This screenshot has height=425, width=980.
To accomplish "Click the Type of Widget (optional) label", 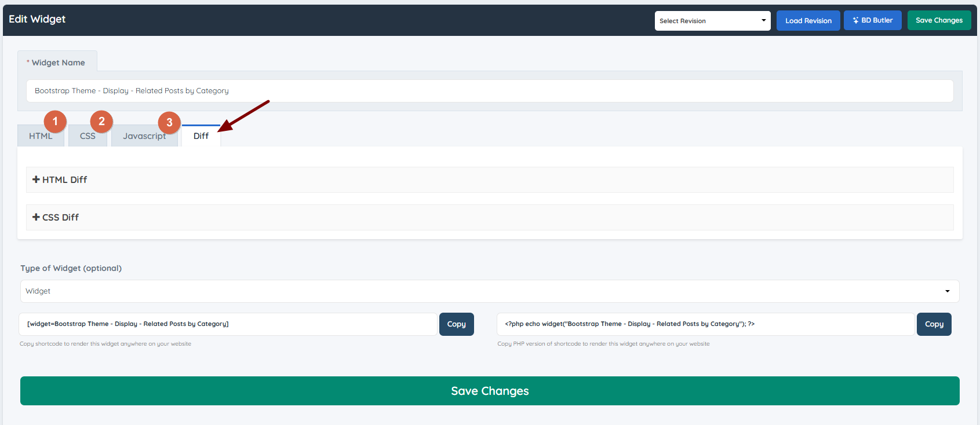I will pyautogui.click(x=71, y=268).
